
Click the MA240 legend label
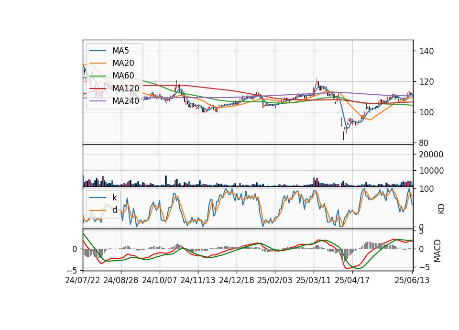126,101
